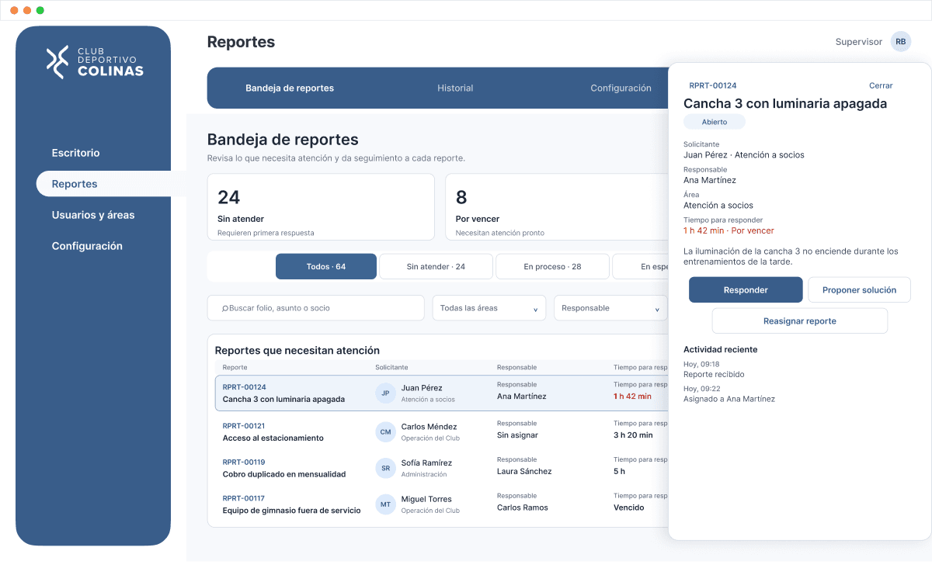Image resolution: width=932 pixels, height=582 pixels.
Task: Open the Por vencer 8 summary card
Action: pyautogui.click(x=556, y=206)
